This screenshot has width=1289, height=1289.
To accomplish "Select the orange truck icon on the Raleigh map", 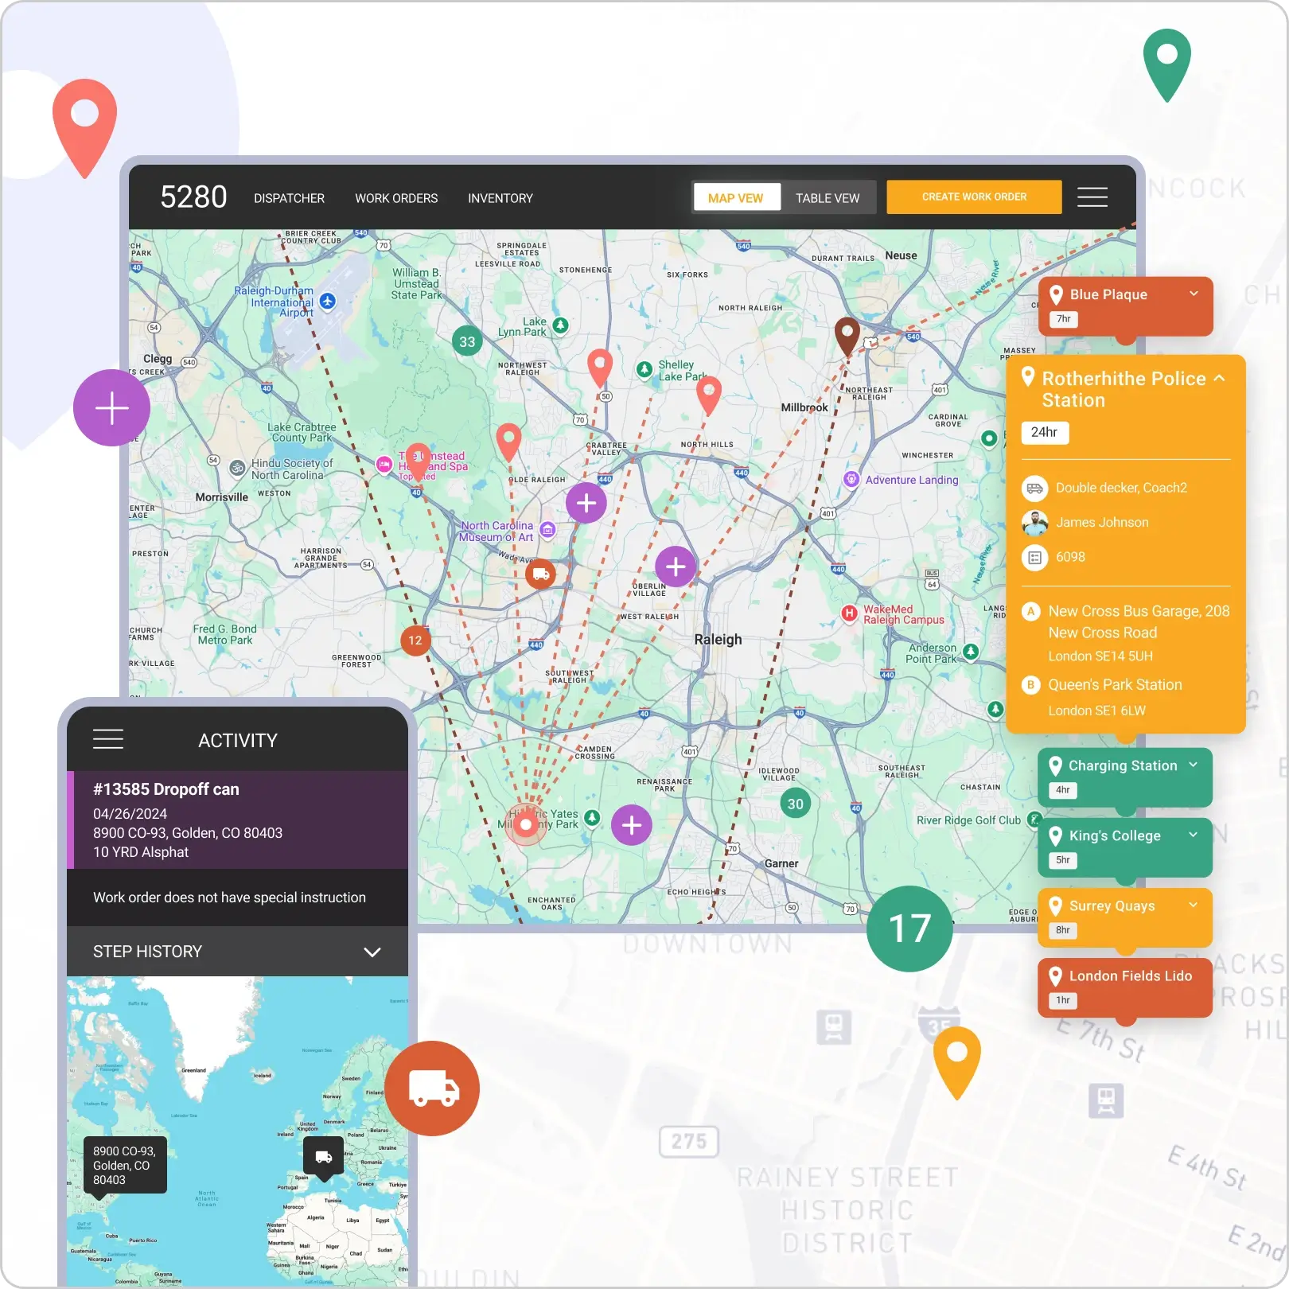I will pyautogui.click(x=541, y=573).
